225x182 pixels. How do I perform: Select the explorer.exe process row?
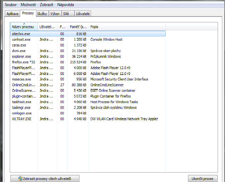tap(21, 57)
